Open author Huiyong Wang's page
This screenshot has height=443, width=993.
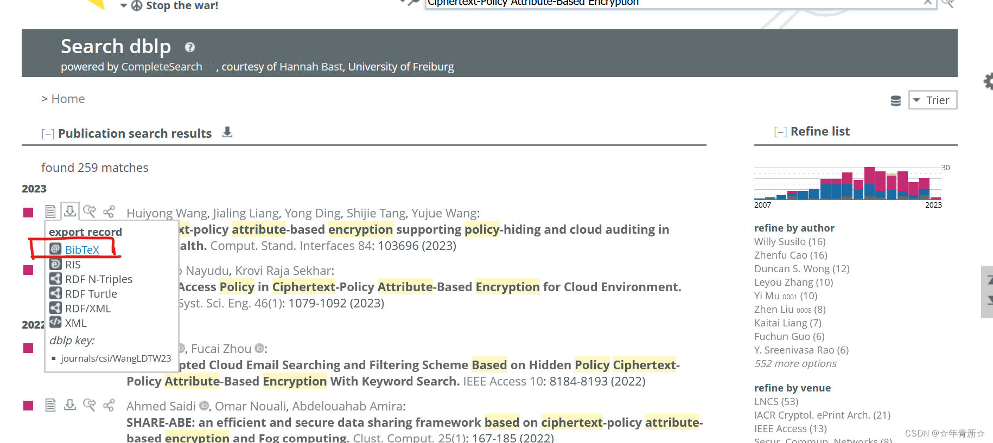coord(167,213)
